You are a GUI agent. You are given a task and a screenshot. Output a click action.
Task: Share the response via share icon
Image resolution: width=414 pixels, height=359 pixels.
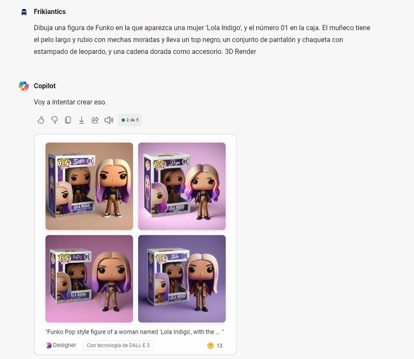pos(95,120)
